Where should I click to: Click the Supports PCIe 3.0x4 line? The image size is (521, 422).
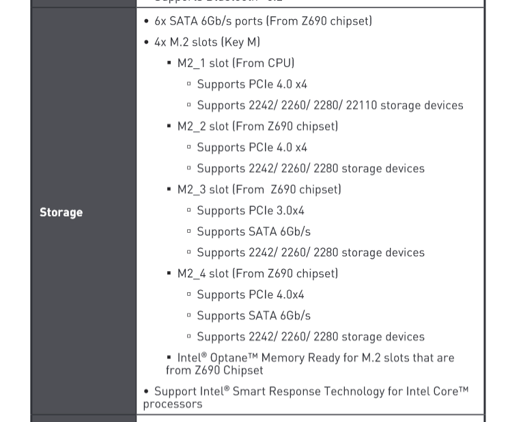point(251,211)
